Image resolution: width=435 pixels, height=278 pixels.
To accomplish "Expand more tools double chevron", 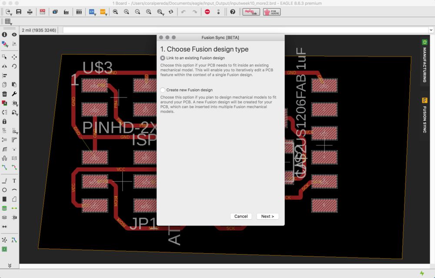I will [x=10, y=265].
